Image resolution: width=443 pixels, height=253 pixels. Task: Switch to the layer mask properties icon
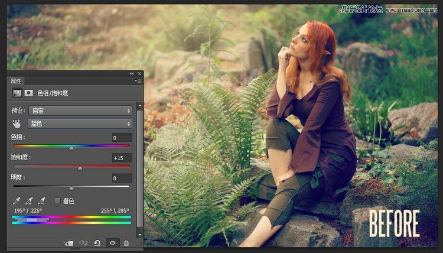[28, 93]
